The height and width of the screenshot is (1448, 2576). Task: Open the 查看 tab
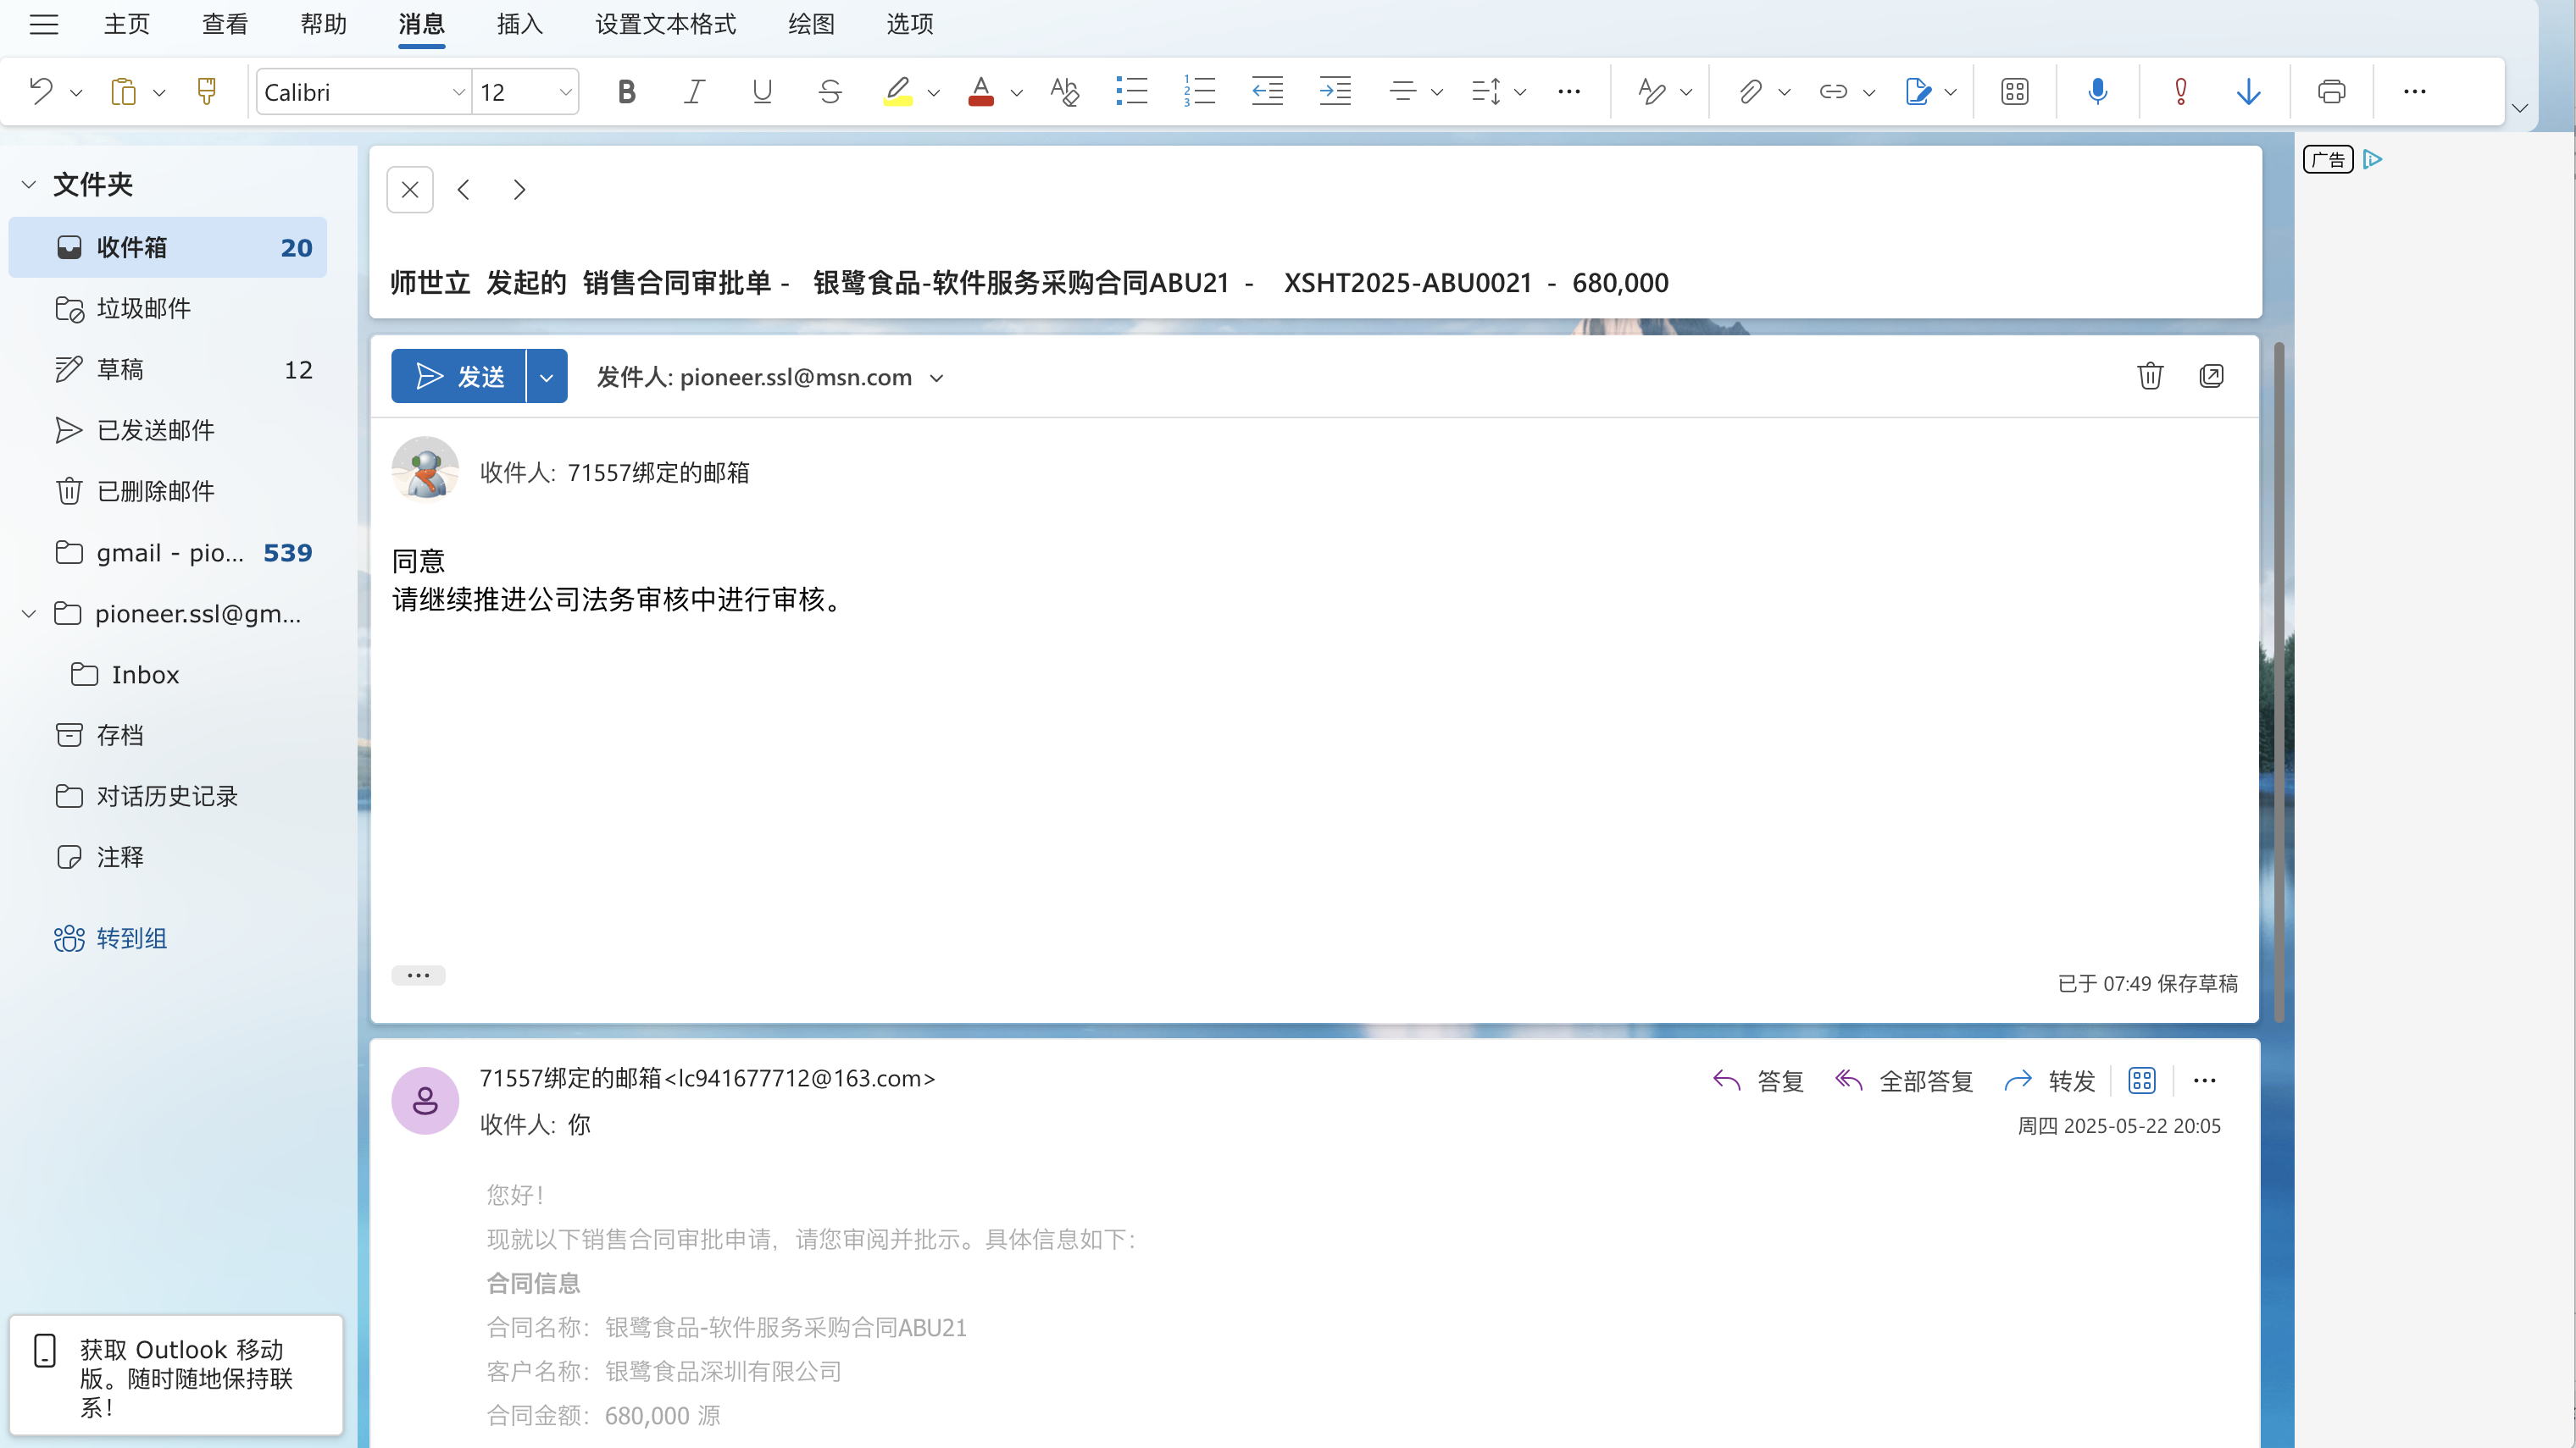(x=225, y=24)
